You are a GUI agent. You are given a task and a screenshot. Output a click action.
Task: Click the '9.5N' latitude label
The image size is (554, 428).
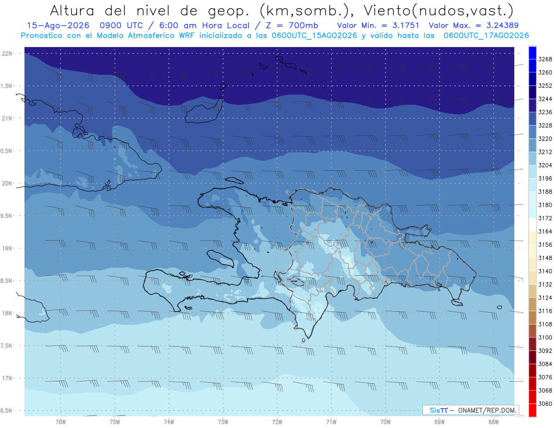pyautogui.click(x=6, y=216)
